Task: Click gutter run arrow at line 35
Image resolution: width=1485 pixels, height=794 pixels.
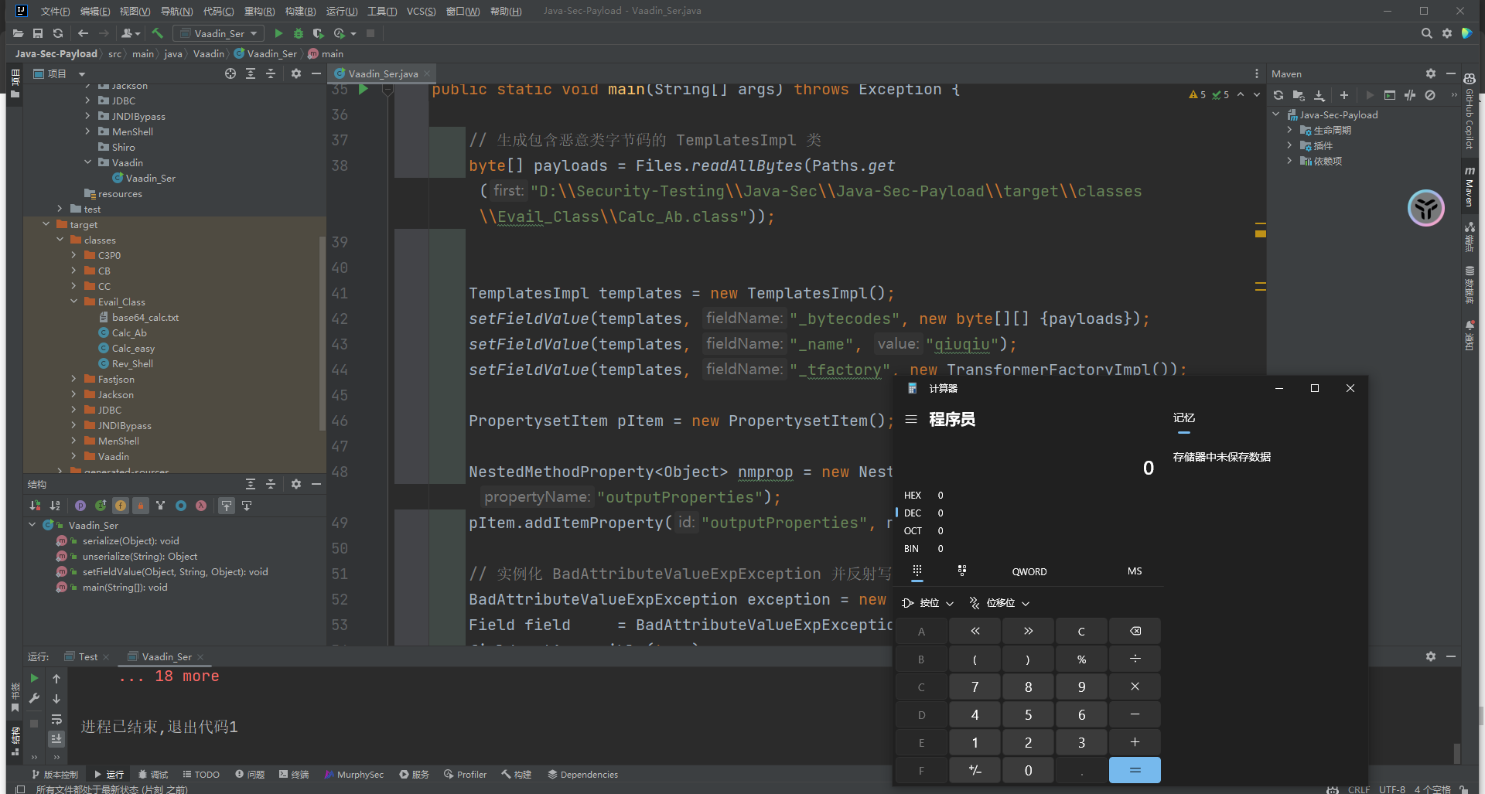Action: [364, 90]
